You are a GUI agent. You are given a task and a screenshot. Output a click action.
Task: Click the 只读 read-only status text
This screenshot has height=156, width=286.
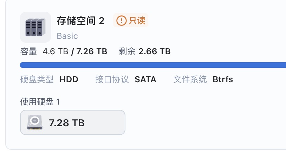(x=137, y=21)
